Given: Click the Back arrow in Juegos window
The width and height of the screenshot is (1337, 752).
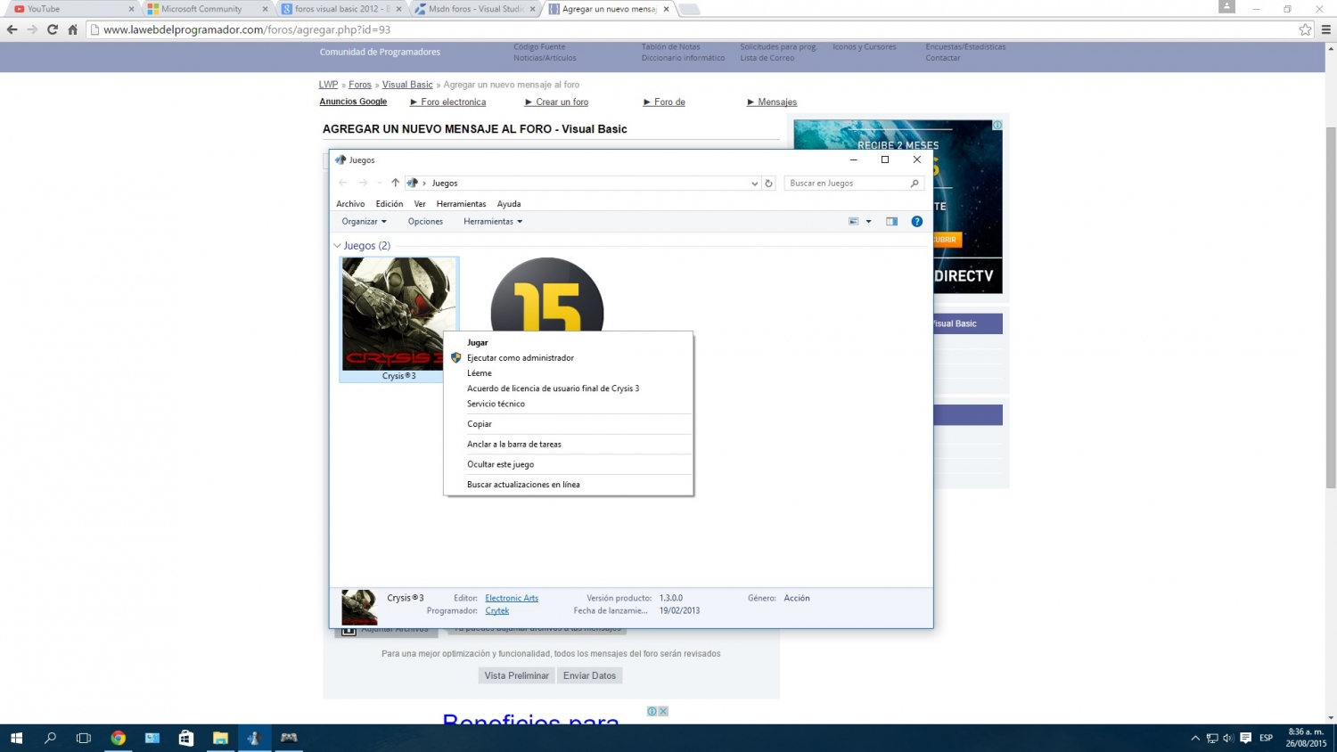Looking at the screenshot, I should tap(342, 183).
